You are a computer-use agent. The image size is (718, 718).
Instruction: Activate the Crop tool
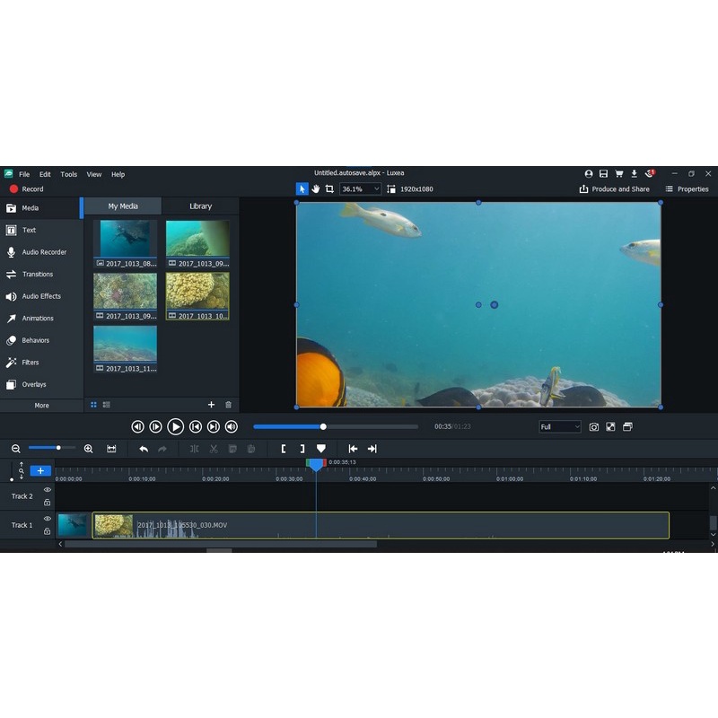[329, 189]
